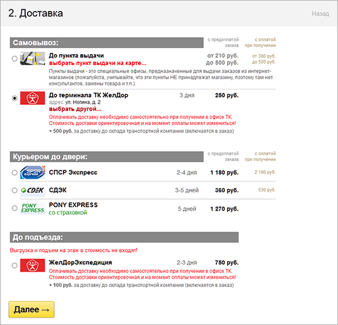Viewport: 338px width, 325px height.
Task: Choose СПСР Экспресс courier radio option
Action: pos(14,173)
